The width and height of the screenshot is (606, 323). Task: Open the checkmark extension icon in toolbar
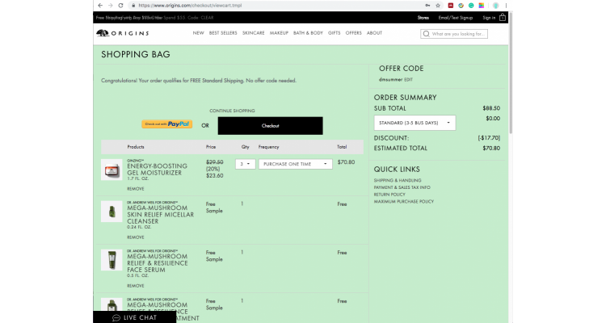(461, 6)
